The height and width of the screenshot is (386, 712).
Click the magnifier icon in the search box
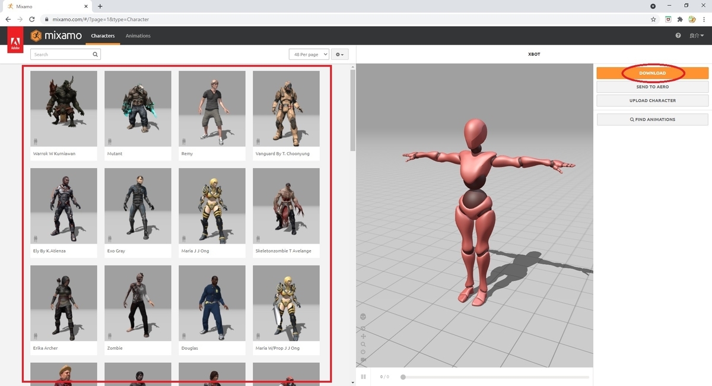coord(95,54)
